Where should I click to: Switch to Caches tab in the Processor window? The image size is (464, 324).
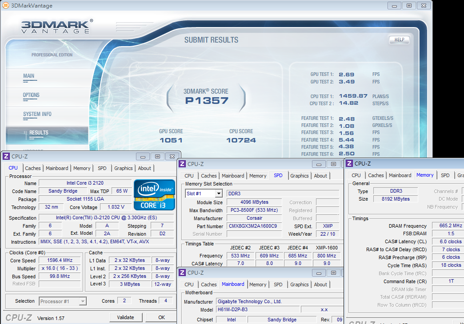[33, 168]
